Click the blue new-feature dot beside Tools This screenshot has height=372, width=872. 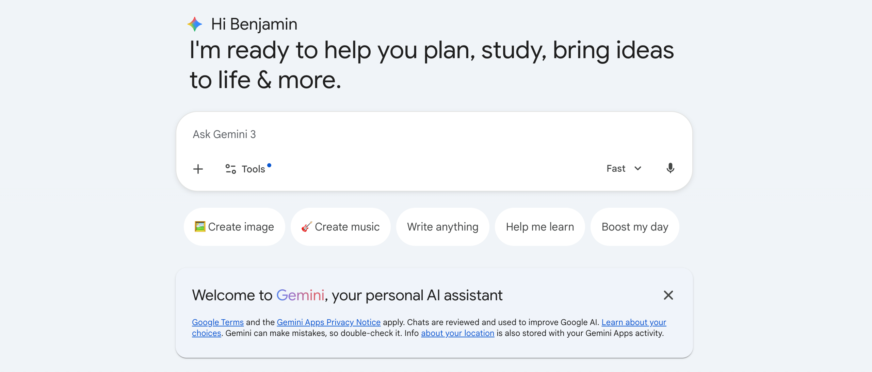269,165
